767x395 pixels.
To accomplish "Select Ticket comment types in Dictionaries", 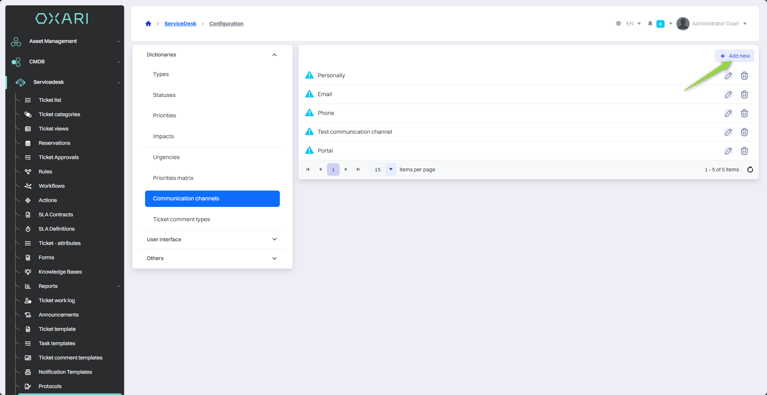I will coord(182,220).
